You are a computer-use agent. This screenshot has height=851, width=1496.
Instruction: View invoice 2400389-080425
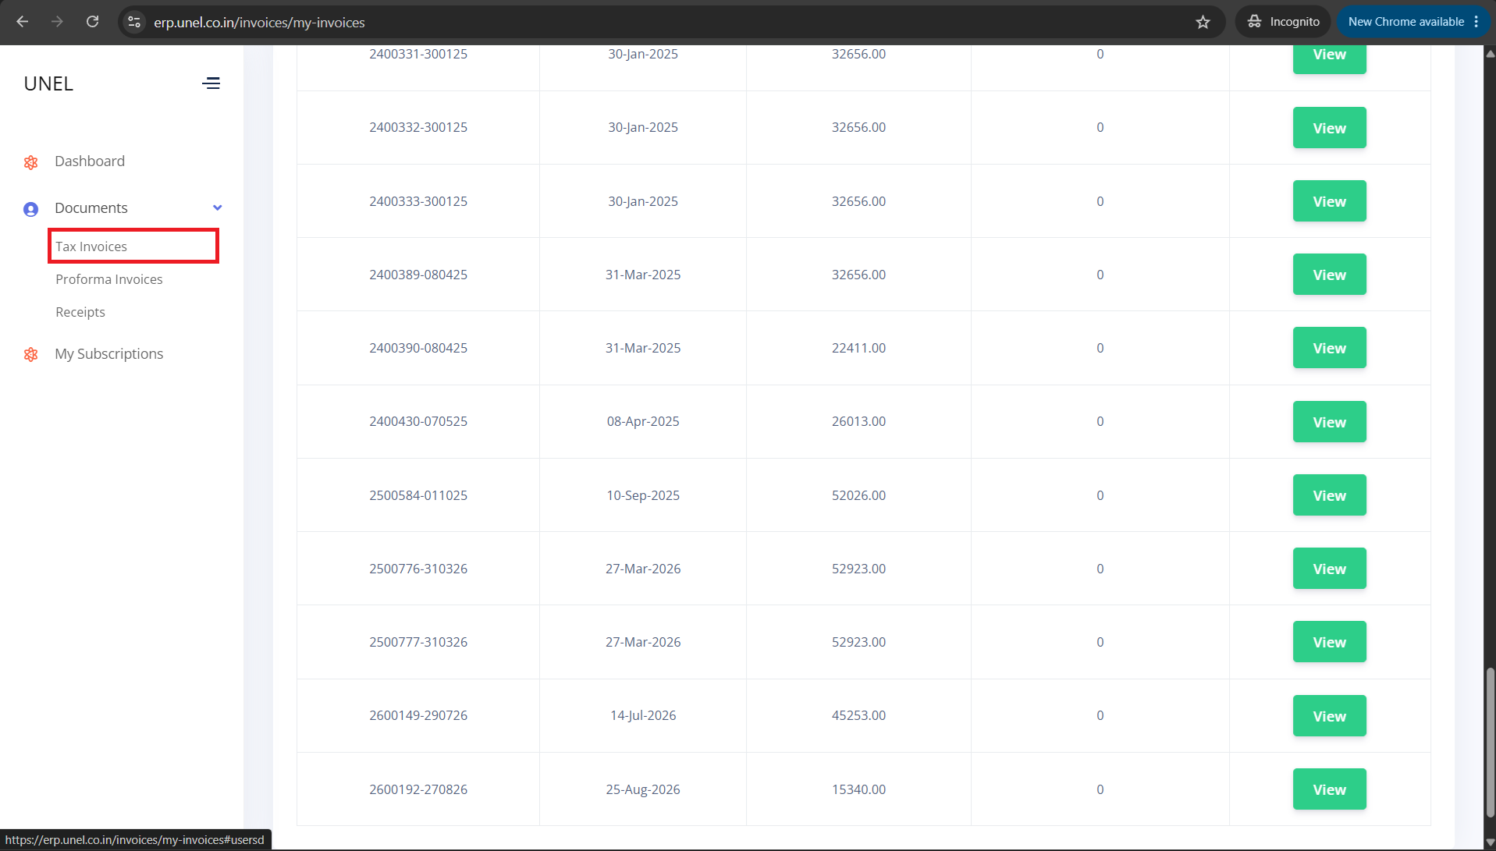1329,275
